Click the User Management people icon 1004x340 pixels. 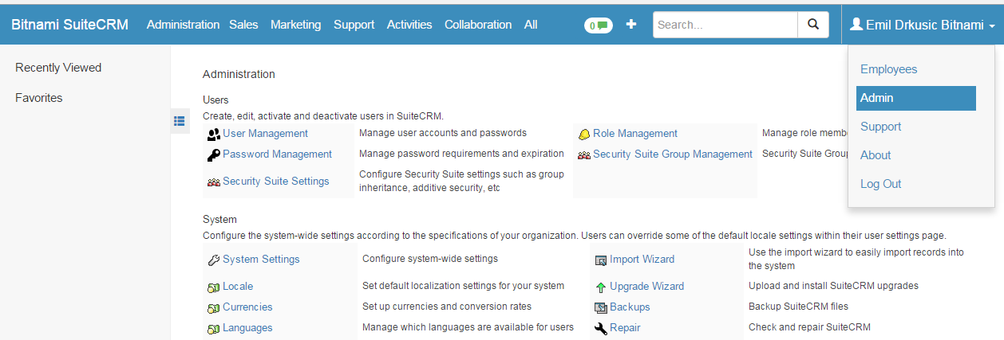[213, 134]
